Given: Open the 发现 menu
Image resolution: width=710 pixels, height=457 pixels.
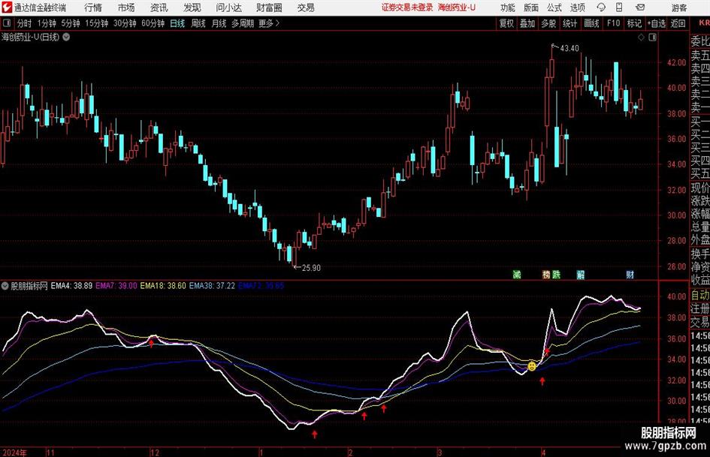Looking at the screenshot, I should coord(192,8).
